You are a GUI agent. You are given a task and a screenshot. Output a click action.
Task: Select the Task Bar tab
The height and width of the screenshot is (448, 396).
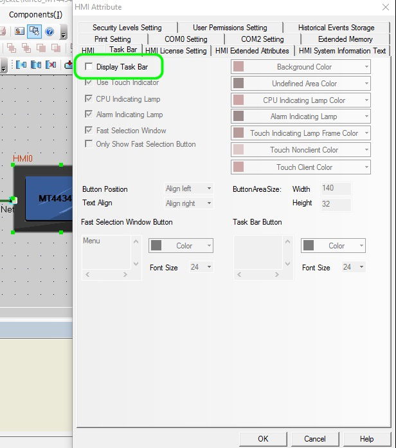123,50
